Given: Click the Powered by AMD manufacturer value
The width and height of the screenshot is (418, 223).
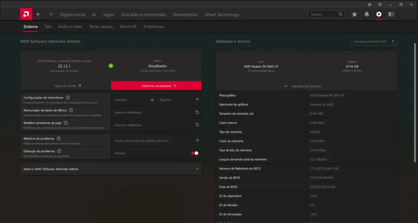Looking at the screenshot, I should (x=322, y=105).
